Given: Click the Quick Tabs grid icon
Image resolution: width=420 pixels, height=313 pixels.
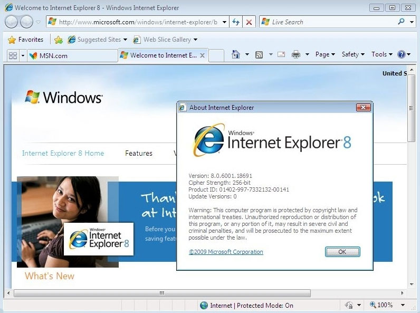Looking at the screenshot, I should (13, 55).
